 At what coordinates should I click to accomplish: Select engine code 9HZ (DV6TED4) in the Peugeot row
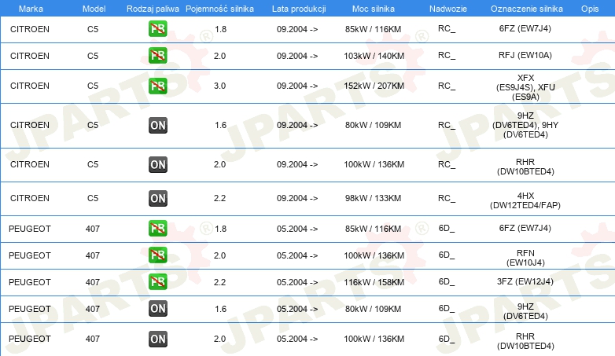[525, 311]
